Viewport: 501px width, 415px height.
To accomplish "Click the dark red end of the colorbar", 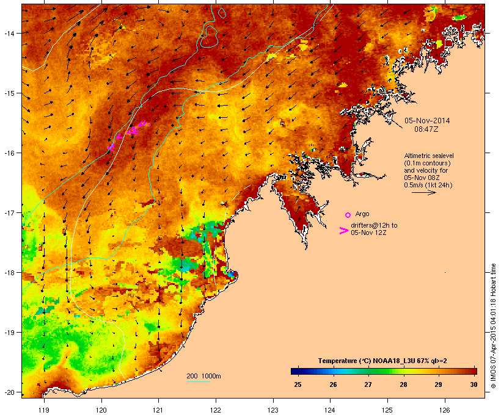I will [x=474, y=371].
